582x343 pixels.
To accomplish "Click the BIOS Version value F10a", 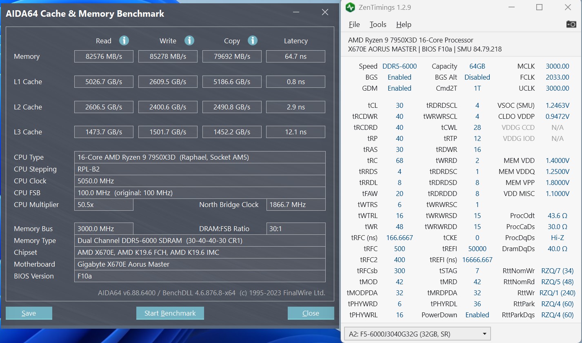I will point(200,276).
